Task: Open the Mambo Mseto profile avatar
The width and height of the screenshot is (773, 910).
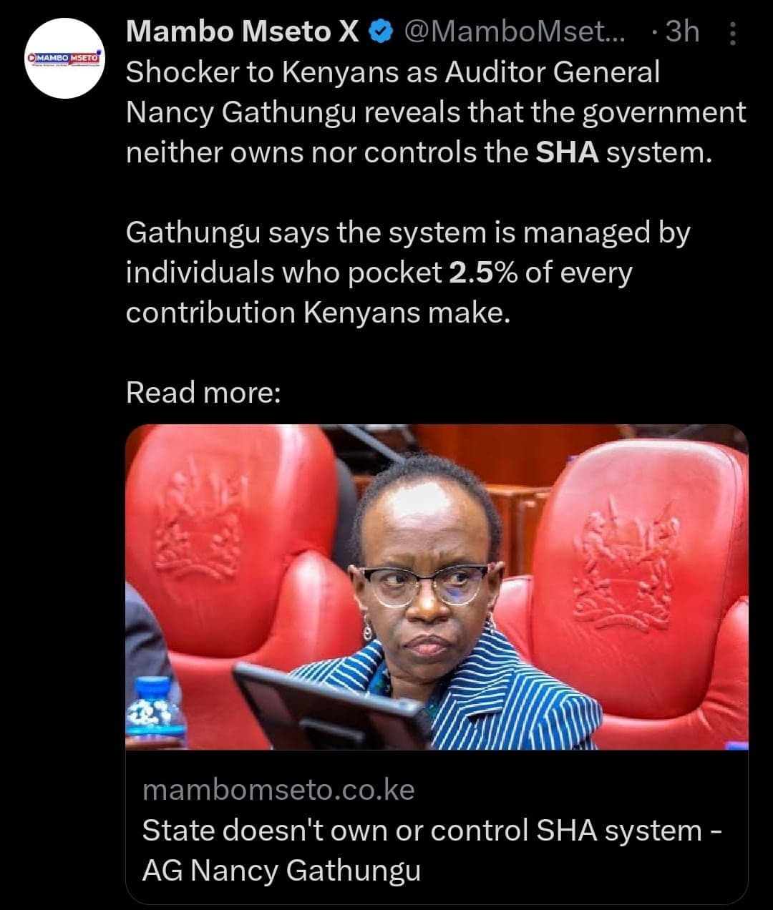Action: 65,59
